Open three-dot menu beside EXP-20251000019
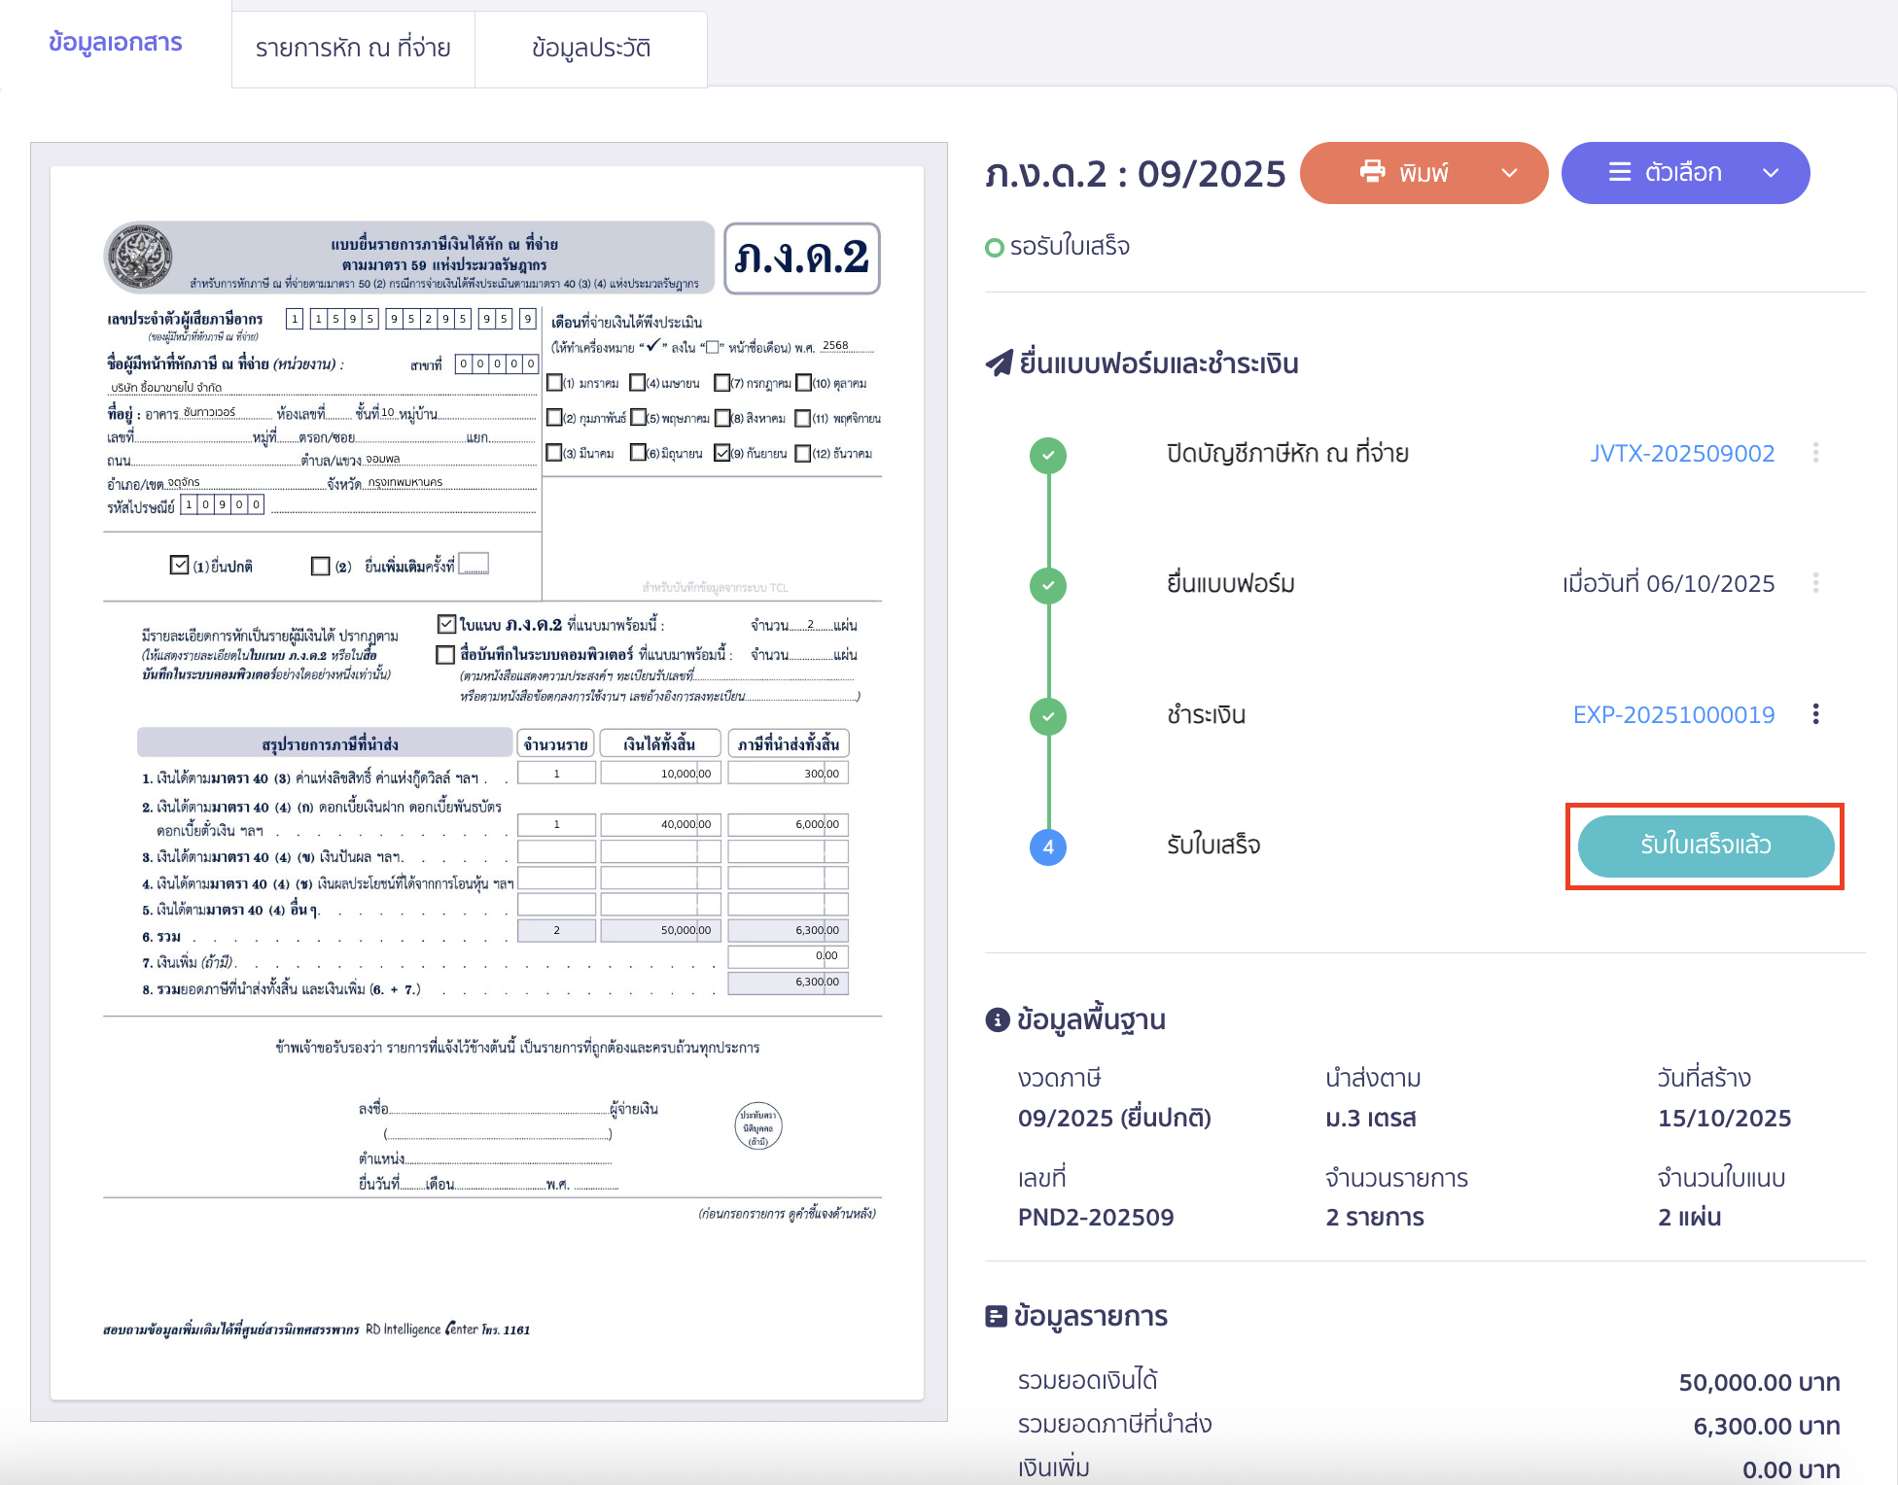The image size is (1898, 1485). pos(1815,714)
